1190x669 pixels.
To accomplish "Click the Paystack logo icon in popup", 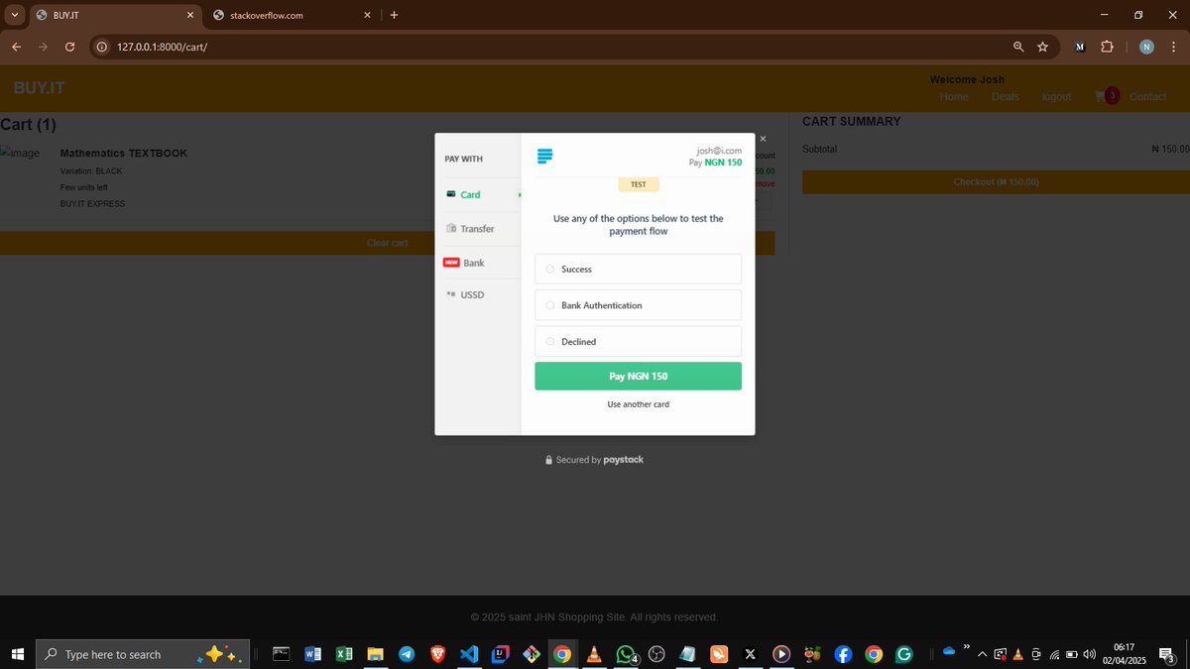I will (544, 156).
